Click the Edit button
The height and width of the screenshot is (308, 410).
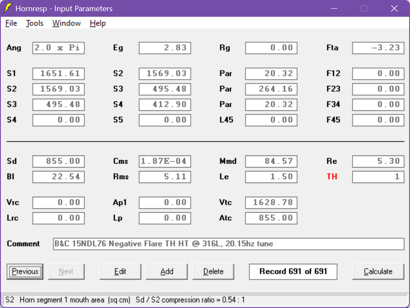click(120, 271)
